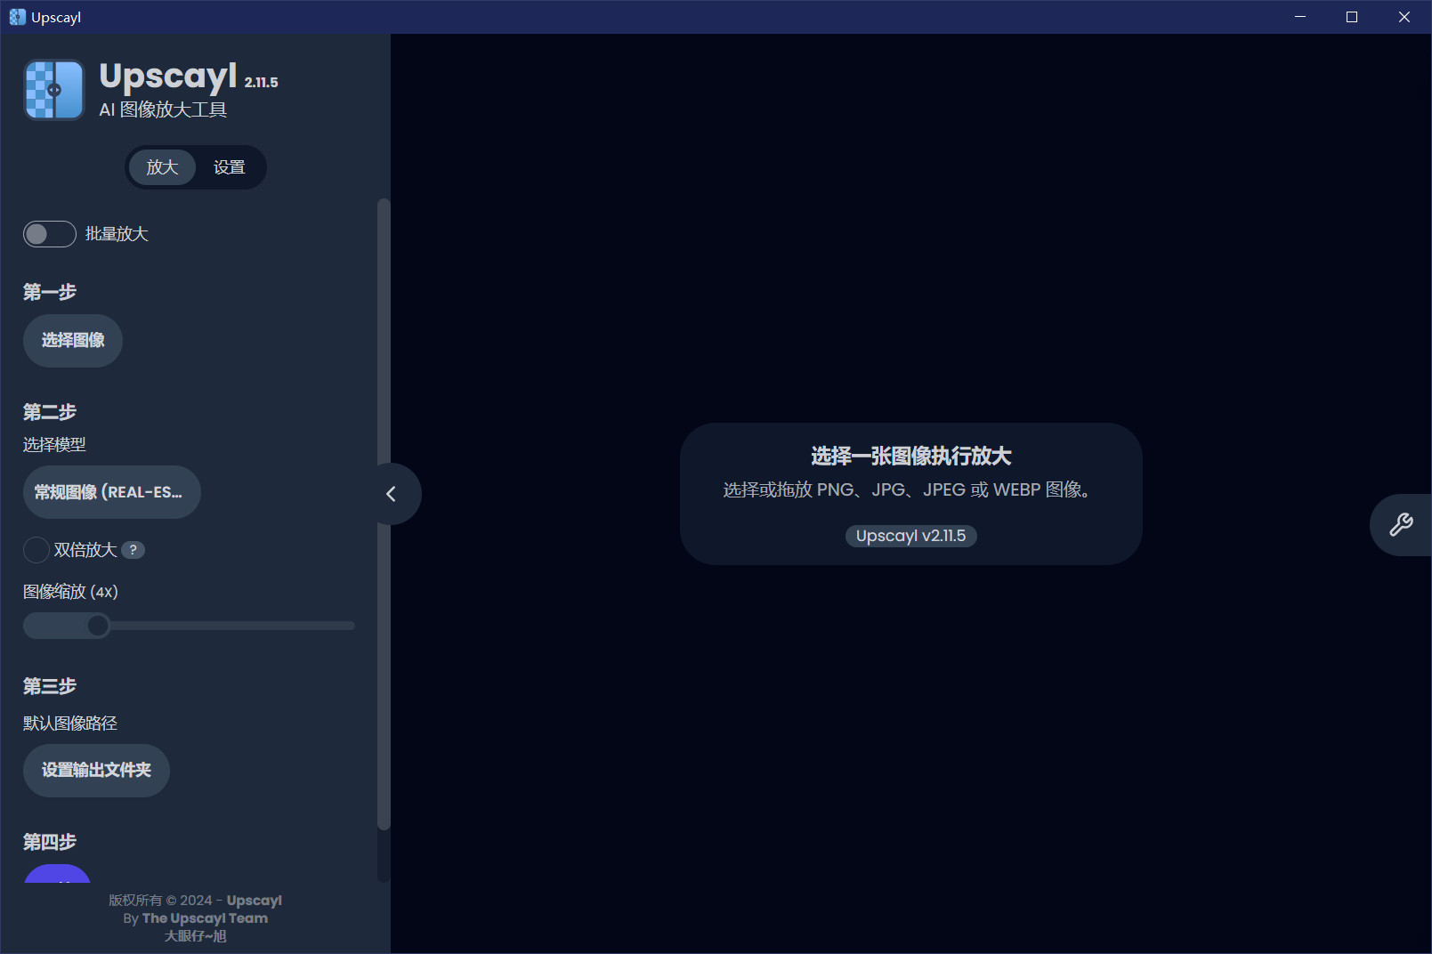Viewport: 1432px width, 954px height.
Task: Click the 第二步 step heading
Action: pos(50,412)
